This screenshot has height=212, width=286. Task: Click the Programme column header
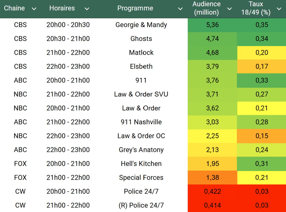135,8
